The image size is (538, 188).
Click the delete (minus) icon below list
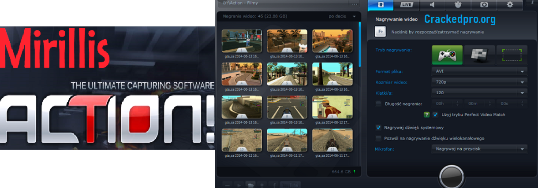[x=227, y=184]
